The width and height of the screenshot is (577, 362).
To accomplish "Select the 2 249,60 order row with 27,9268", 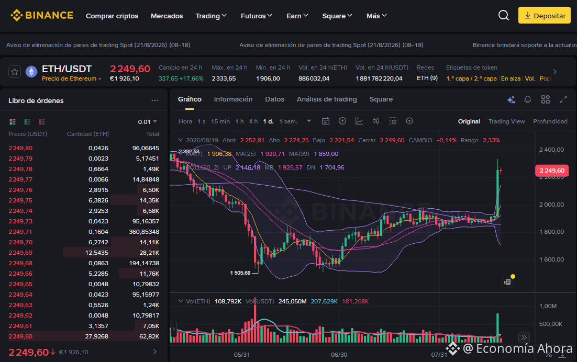I will (84, 336).
